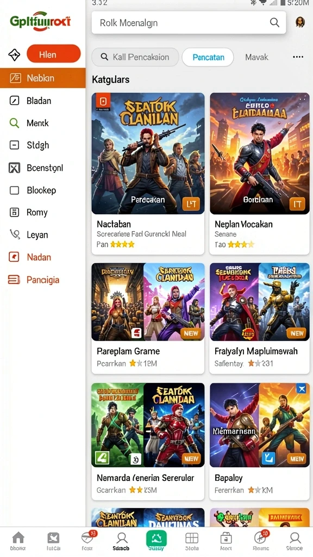313x557 pixels.
Task: Select the Kall Pencaksion search chip
Action: (x=135, y=57)
